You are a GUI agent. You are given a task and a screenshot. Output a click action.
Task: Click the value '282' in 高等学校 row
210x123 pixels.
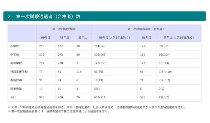point(42,63)
